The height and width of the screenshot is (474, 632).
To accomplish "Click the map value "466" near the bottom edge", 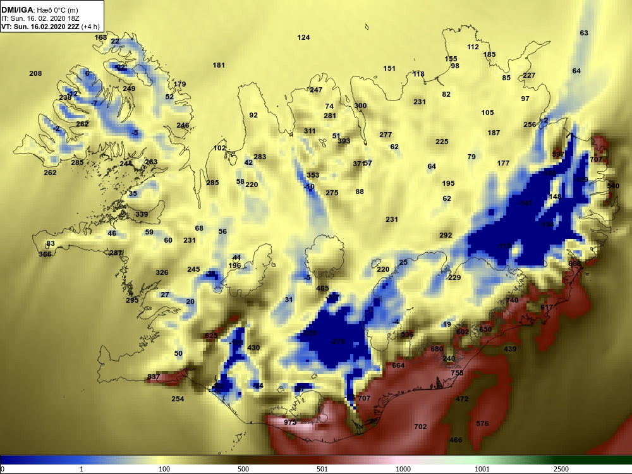I will tap(456, 440).
